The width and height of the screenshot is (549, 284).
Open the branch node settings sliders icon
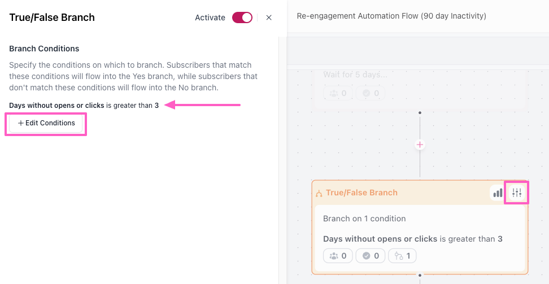517,193
